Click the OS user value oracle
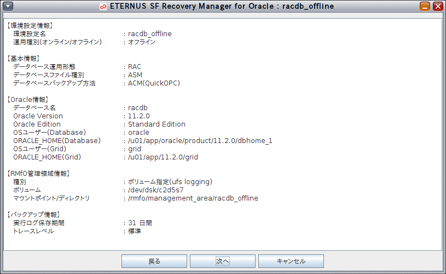 click(138, 133)
